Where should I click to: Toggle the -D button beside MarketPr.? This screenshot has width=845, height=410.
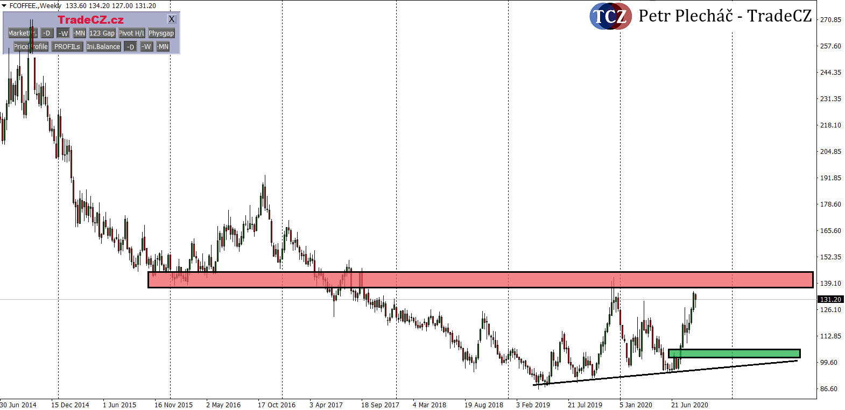pyautogui.click(x=47, y=33)
